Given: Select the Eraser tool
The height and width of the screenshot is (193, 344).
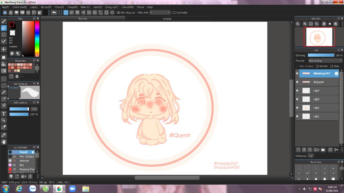Looking at the screenshot, I should tap(3, 28).
